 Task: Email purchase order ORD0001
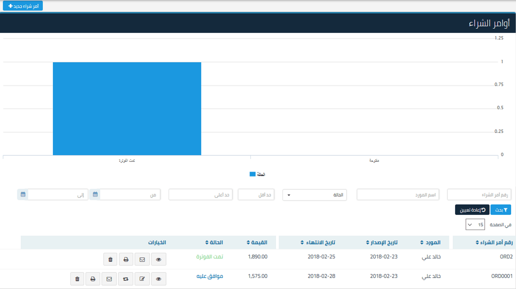click(x=109, y=279)
